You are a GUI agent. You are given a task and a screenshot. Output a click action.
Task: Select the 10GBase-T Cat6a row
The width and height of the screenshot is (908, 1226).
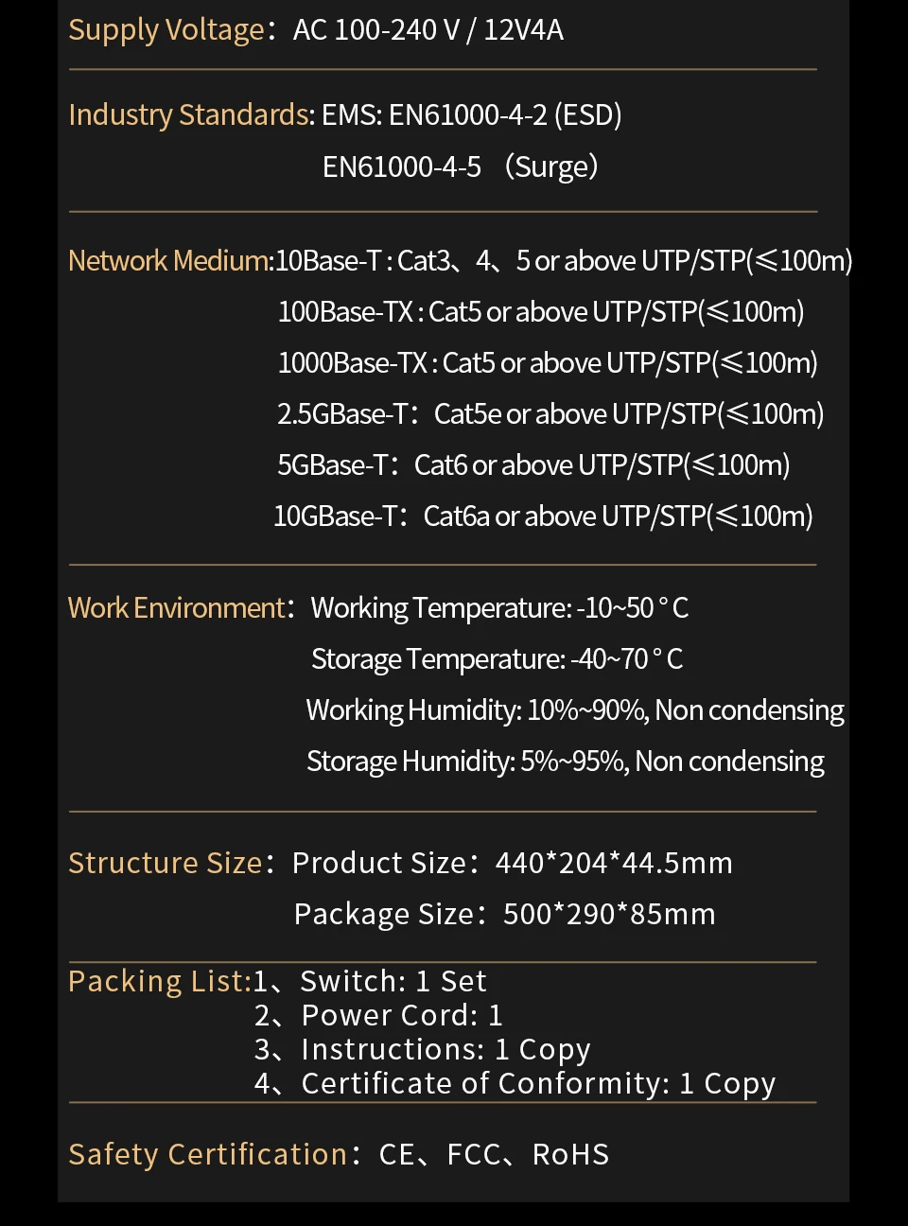543,516
